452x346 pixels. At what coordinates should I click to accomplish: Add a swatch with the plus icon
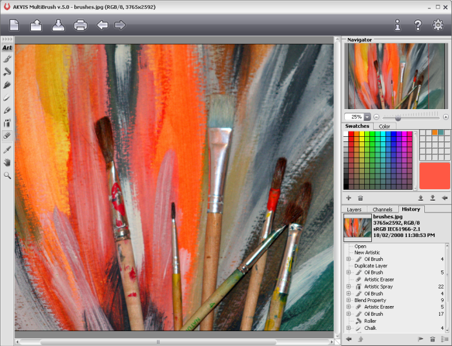pos(349,198)
